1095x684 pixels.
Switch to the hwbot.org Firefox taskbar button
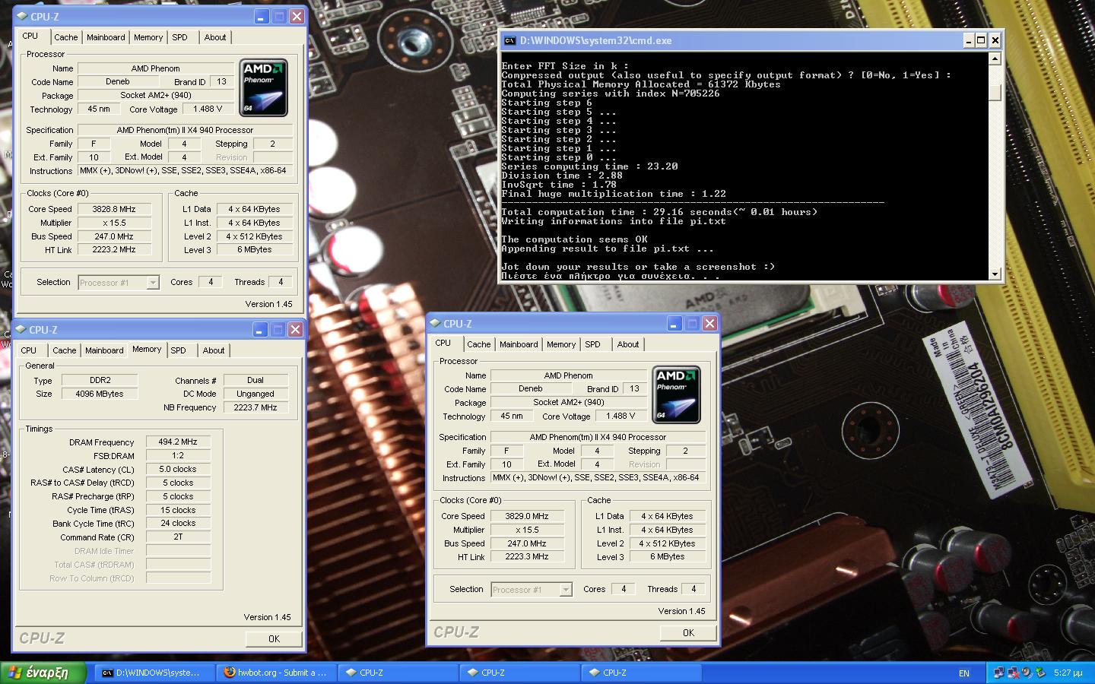(277, 673)
